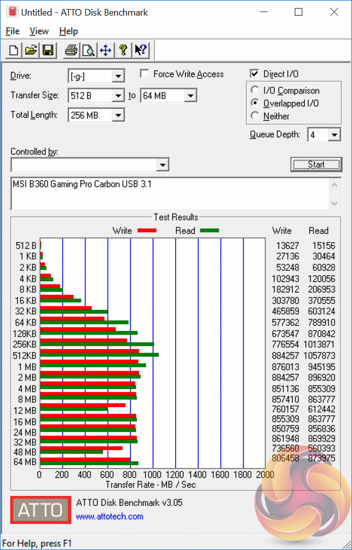The image size is (352, 550).
Task: Open the Controlled by dropdown
Action: pos(162,165)
